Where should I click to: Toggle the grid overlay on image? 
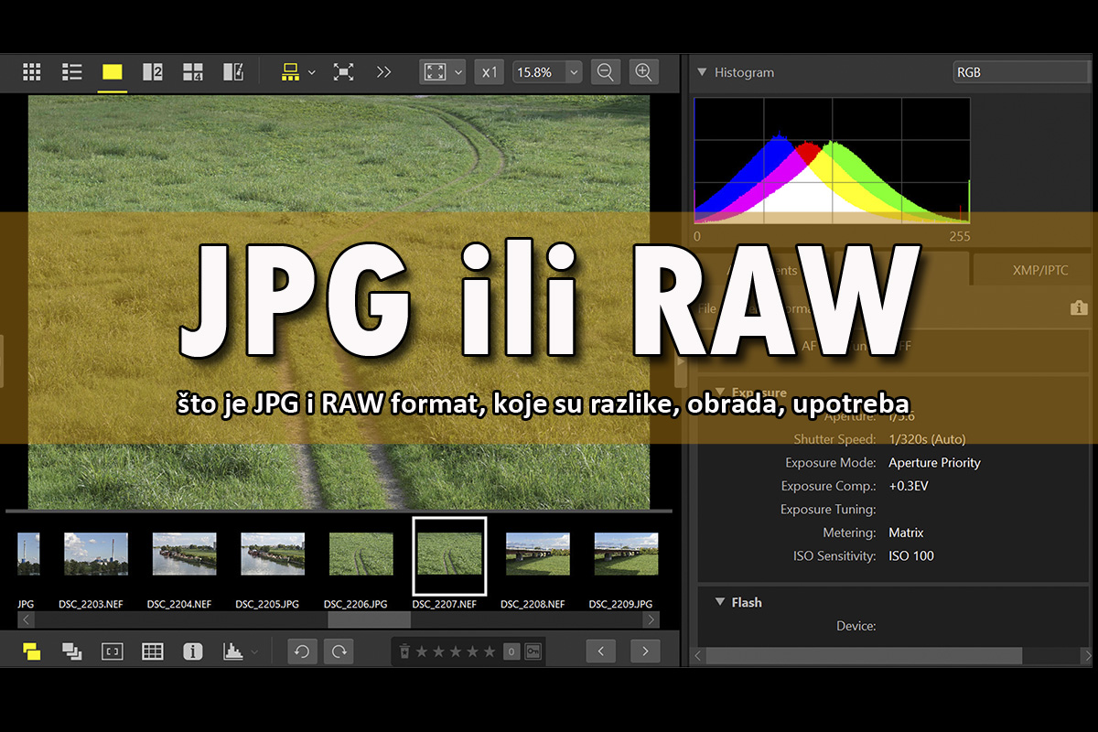pos(153,651)
